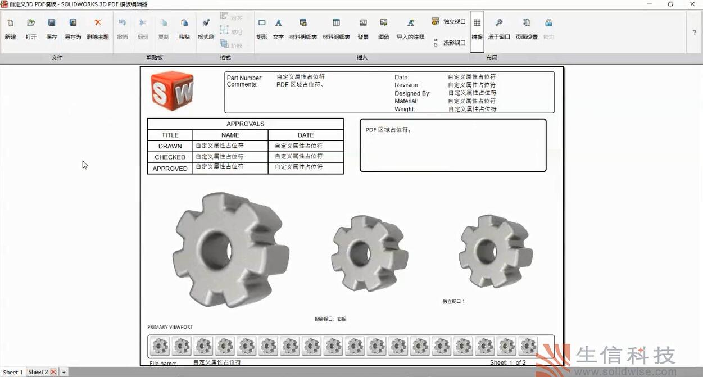Select the placeholder value next to Part Number
Image resolution: width=703 pixels, height=377 pixels.
301,77
